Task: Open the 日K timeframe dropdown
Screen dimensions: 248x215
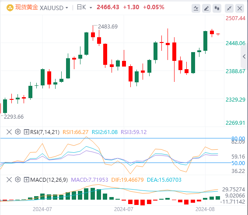Action: click(x=84, y=7)
